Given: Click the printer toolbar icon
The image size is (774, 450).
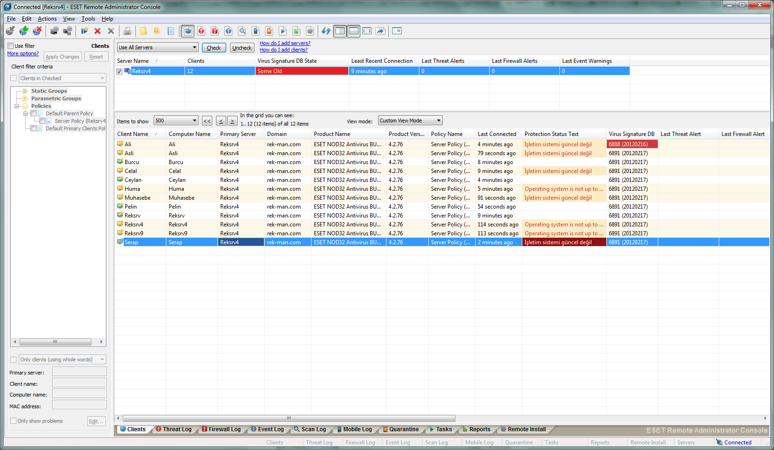Looking at the screenshot, I should (127, 31).
